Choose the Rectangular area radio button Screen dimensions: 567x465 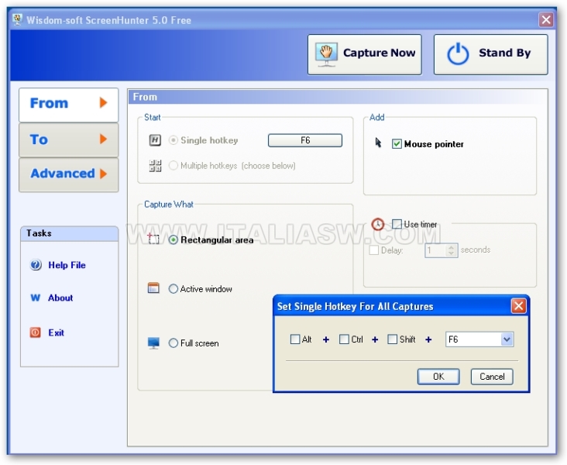(174, 240)
